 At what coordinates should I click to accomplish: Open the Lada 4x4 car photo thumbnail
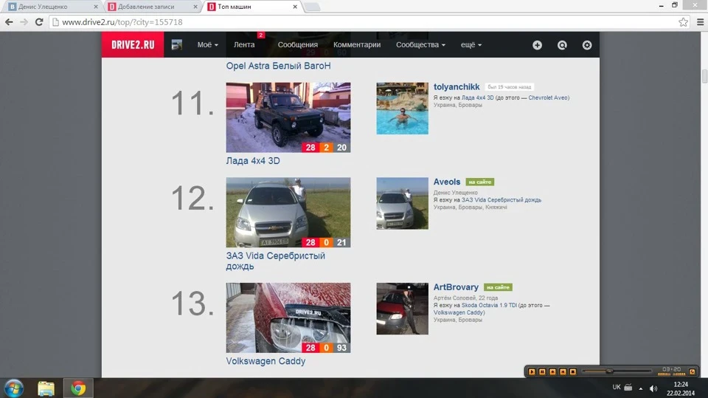coord(288,117)
